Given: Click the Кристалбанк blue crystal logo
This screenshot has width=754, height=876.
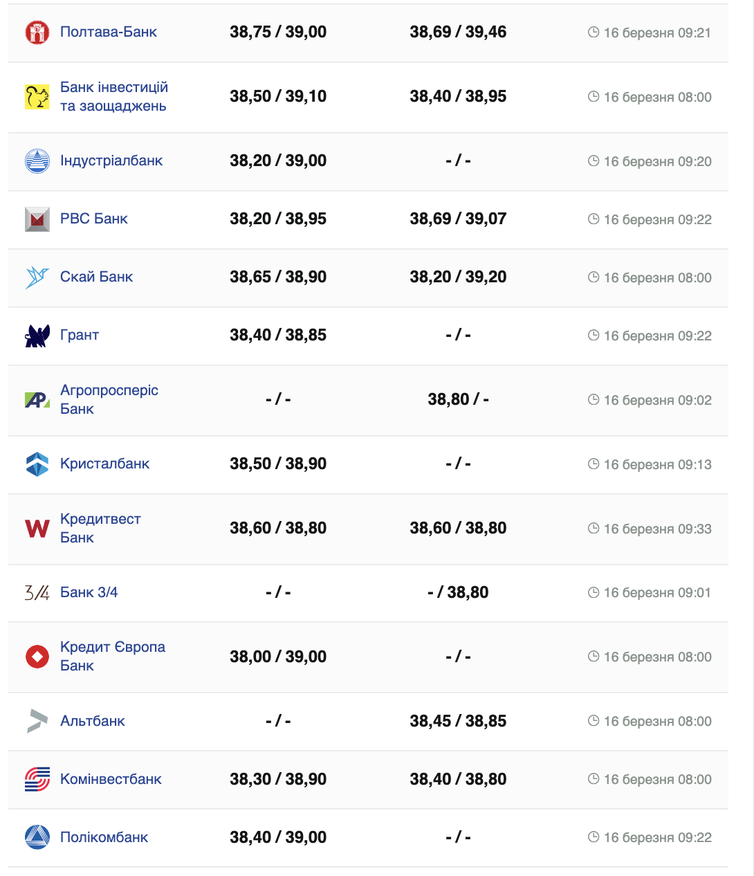Looking at the screenshot, I should [37, 464].
